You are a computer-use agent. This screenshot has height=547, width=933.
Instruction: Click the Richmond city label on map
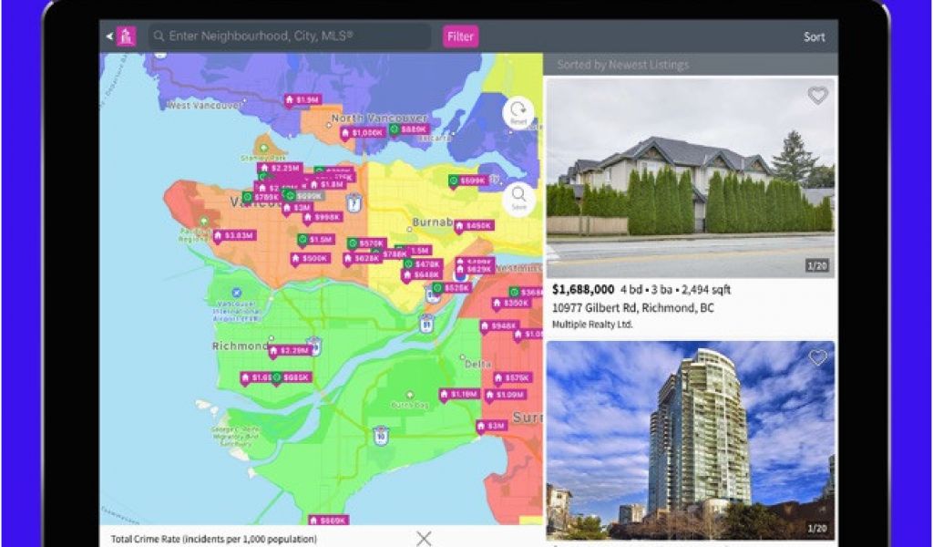[x=241, y=346]
